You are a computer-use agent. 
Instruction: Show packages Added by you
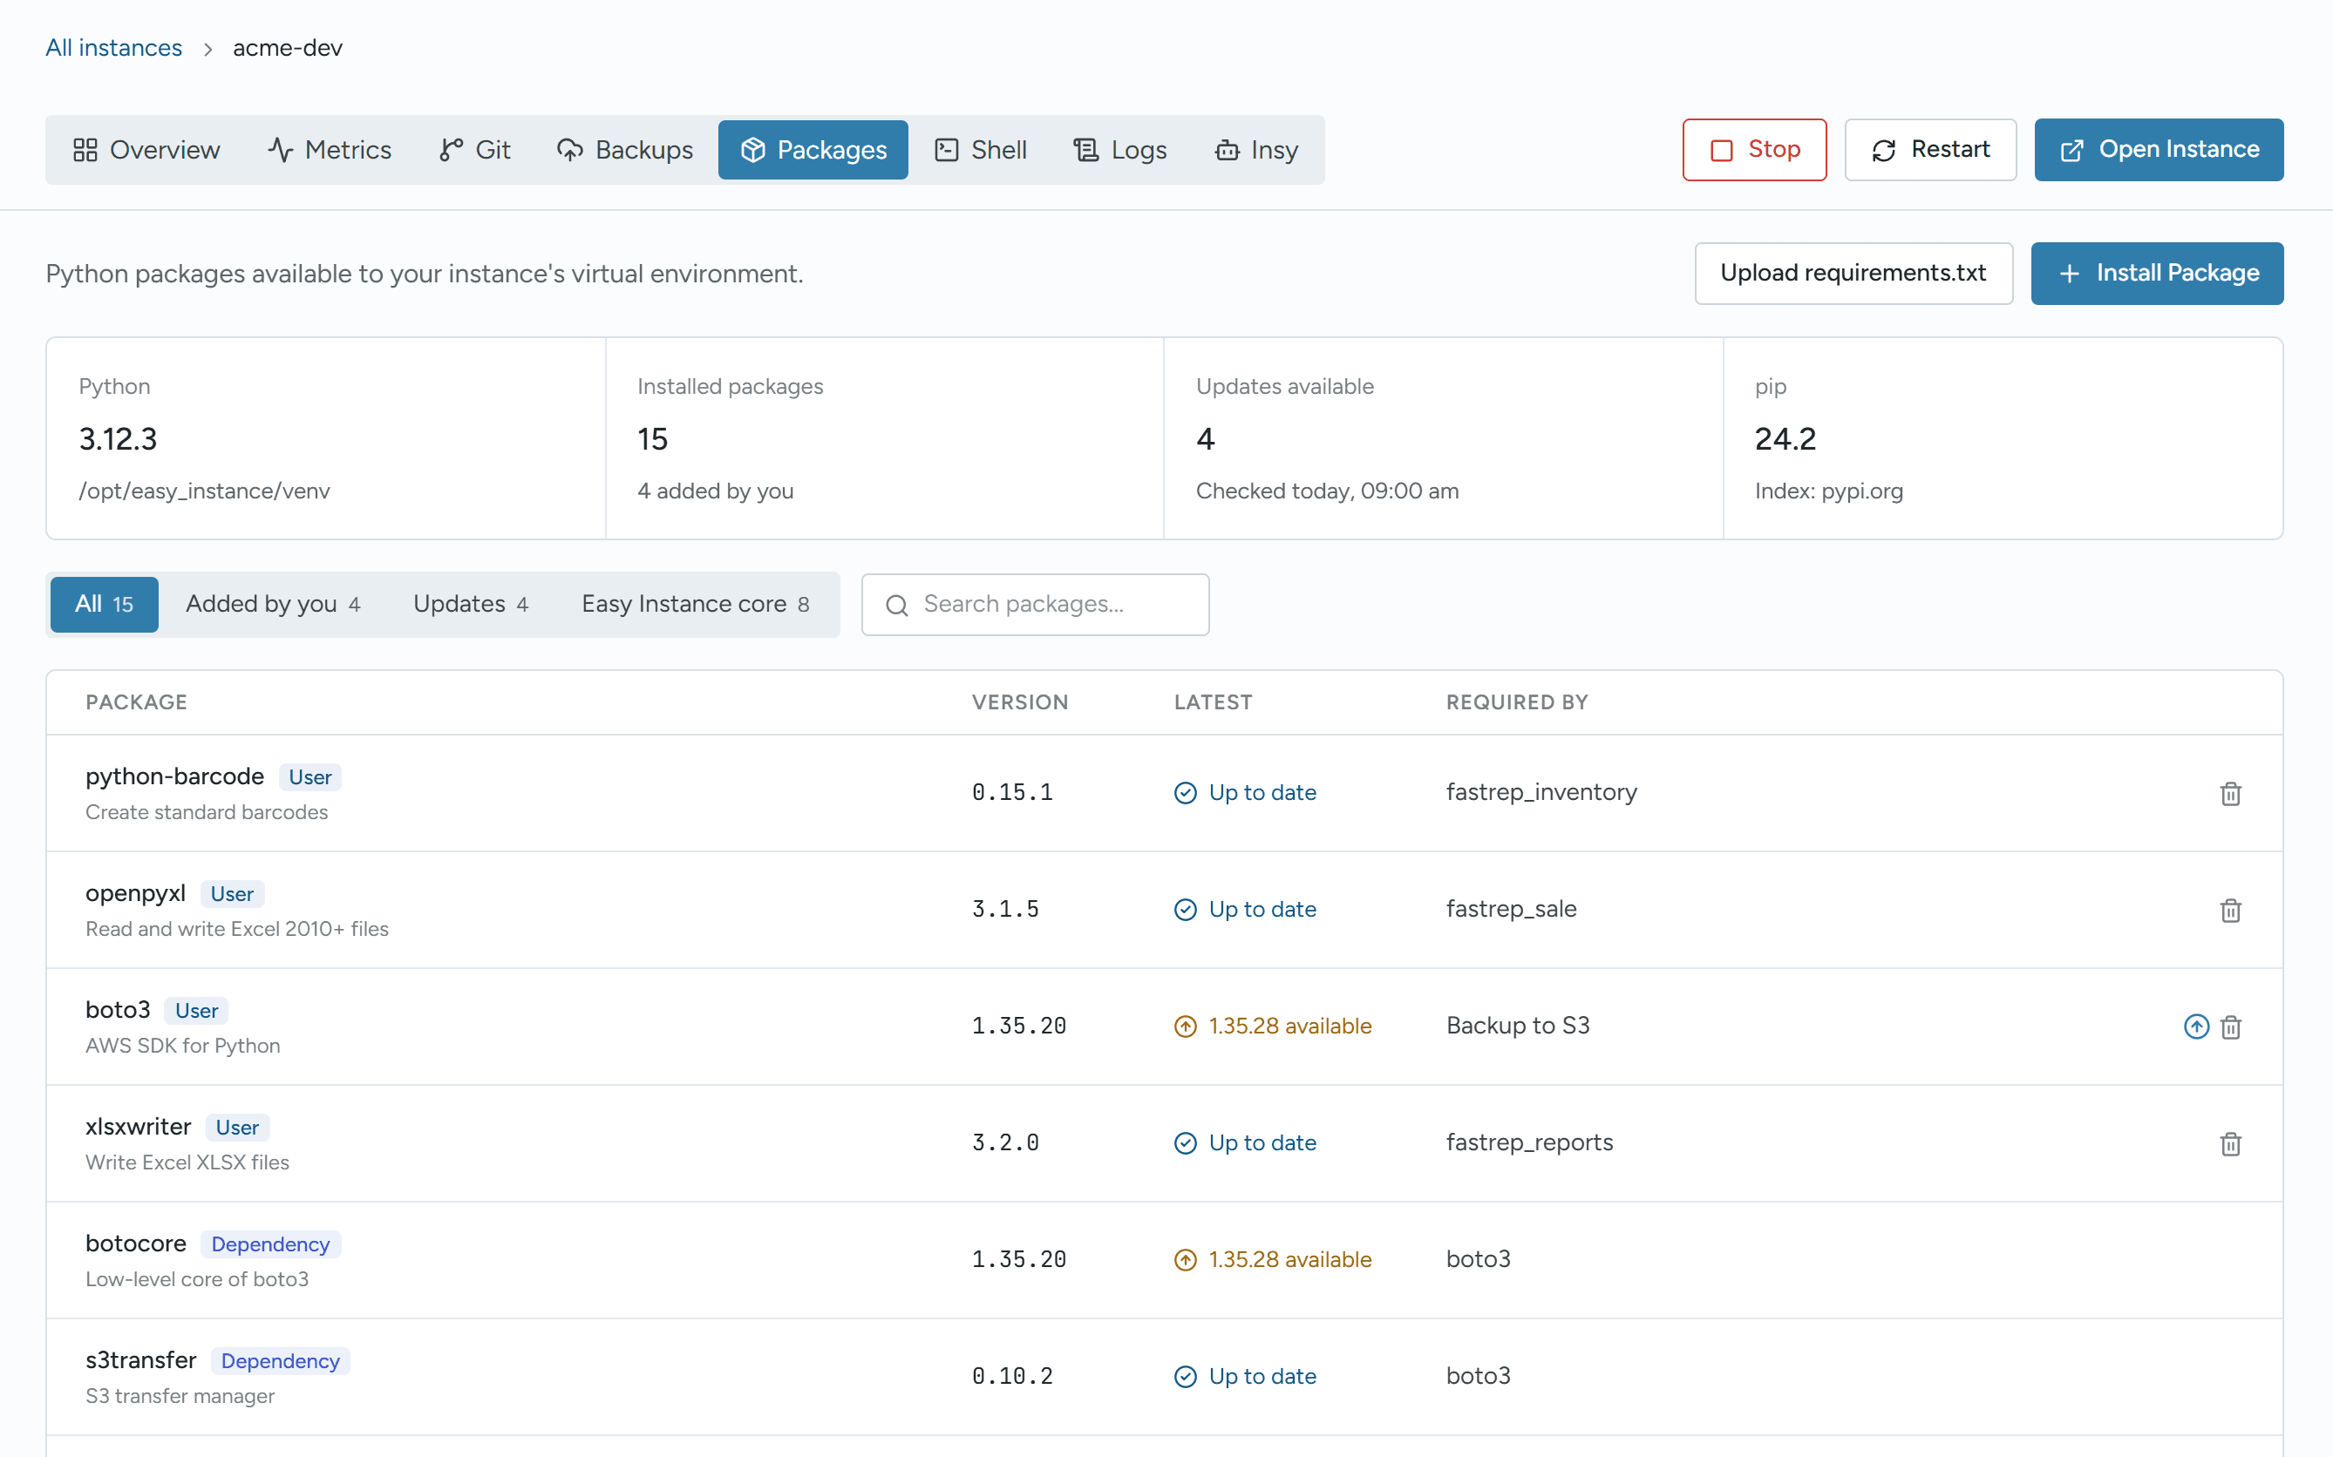273,604
